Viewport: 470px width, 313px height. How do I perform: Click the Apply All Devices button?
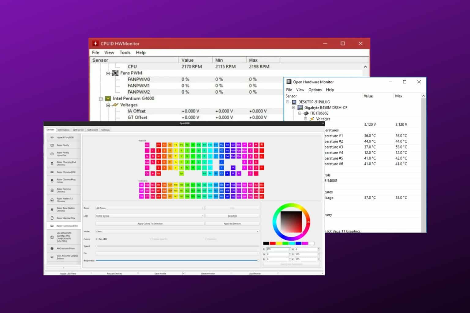(232, 224)
